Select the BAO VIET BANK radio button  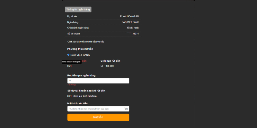click(68, 55)
